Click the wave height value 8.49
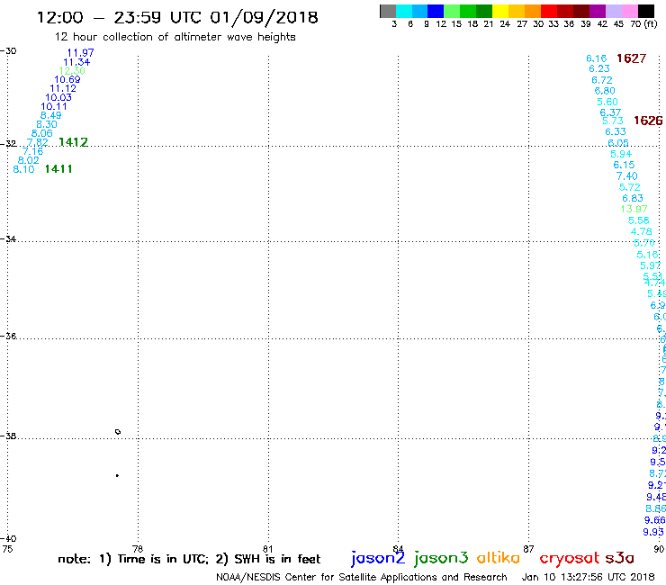Viewport: 666px width, 585px height. coord(51,115)
